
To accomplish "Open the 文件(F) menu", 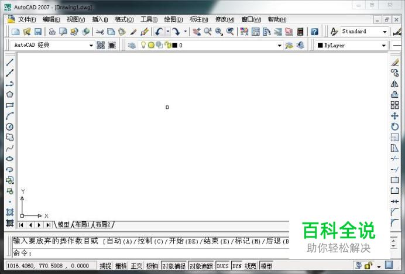I will point(27,19).
